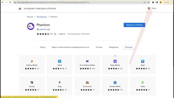Click Terra Station Wallet rating 100
Image resolution: width=174 pixels, height=98 pixels.
(x=87, y=69)
